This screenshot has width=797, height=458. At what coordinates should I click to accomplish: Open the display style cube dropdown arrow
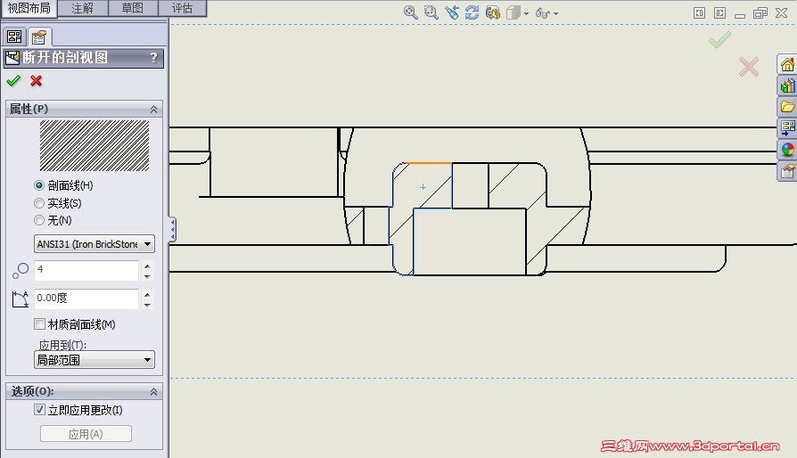(526, 13)
